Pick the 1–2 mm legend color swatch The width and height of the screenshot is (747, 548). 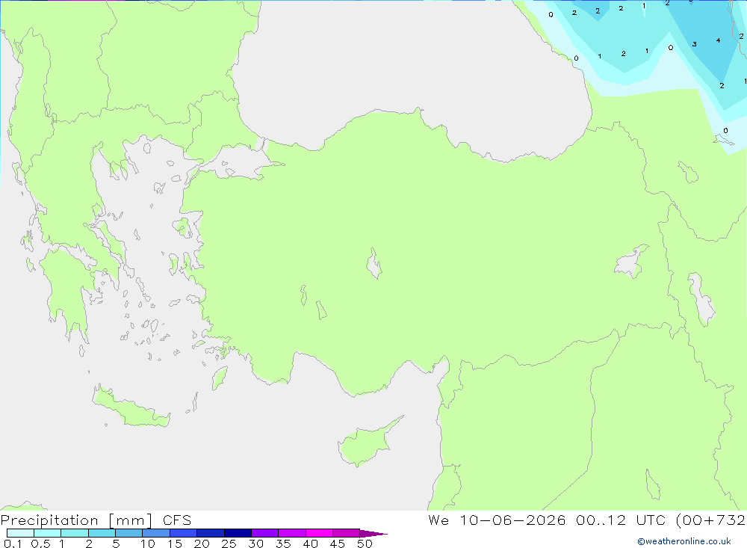75,533
